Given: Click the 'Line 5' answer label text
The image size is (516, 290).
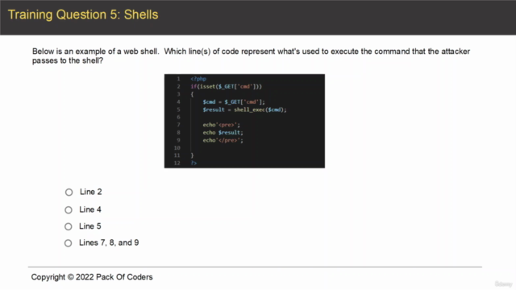Looking at the screenshot, I should click(x=89, y=226).
